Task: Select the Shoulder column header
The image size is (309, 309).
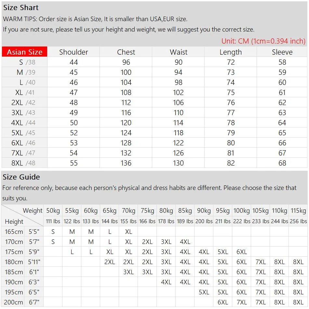Action: click(x=74, y=52)
